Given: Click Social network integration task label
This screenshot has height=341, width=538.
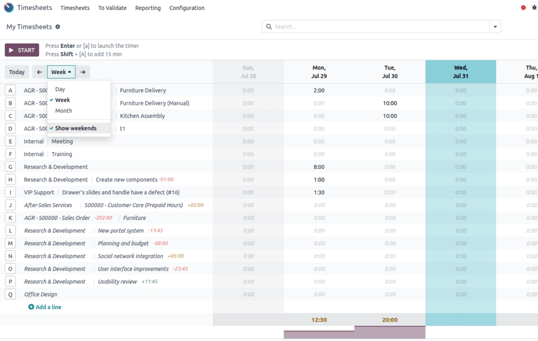Looking at the screenshot, I should coord(130,256).
